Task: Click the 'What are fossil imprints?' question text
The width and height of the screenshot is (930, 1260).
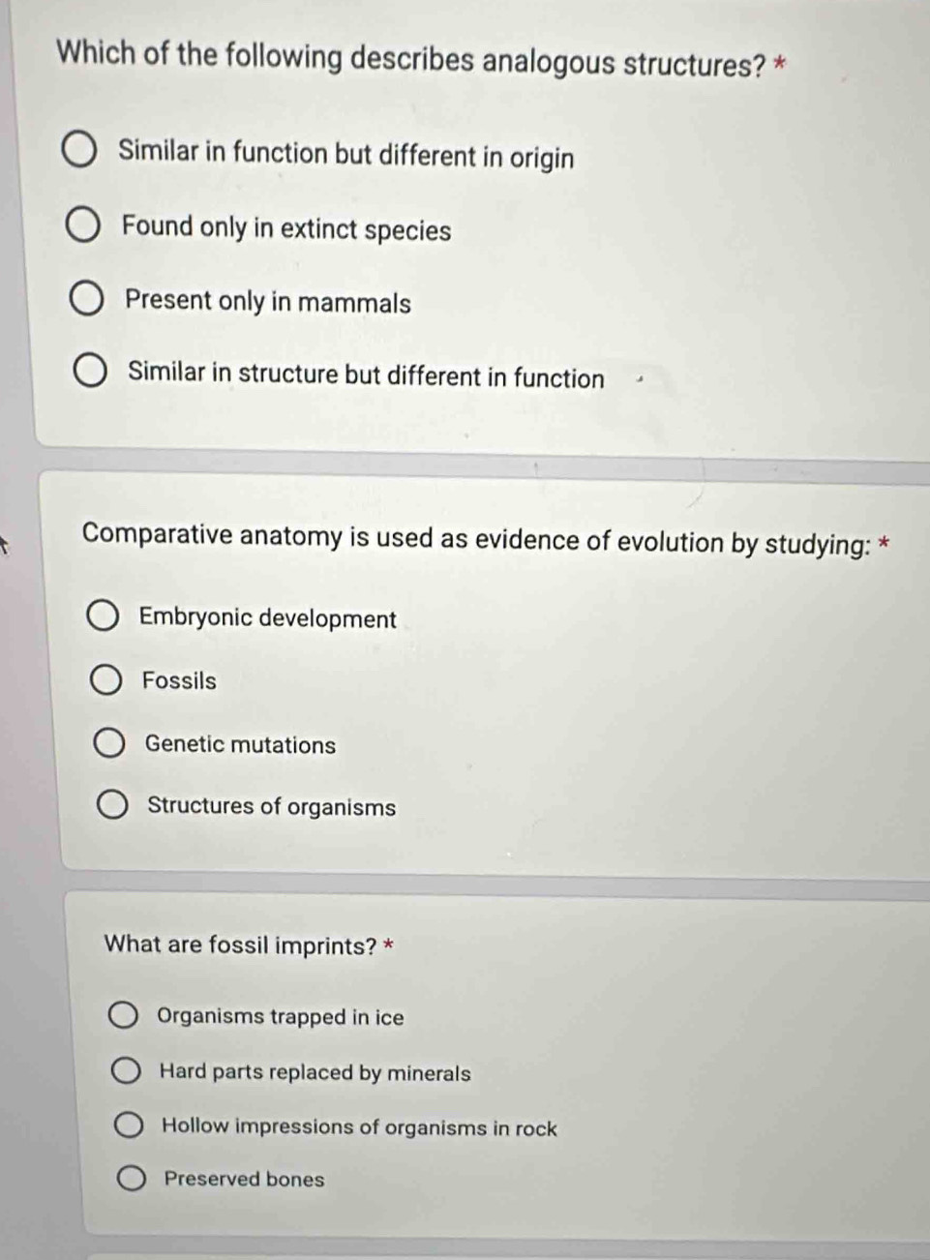Action: (x=249, y=945)
